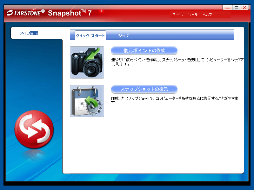Screen dimensions: 254x190
Task: Switch to the ジョブ tab
Action: [x=123, y=35]
